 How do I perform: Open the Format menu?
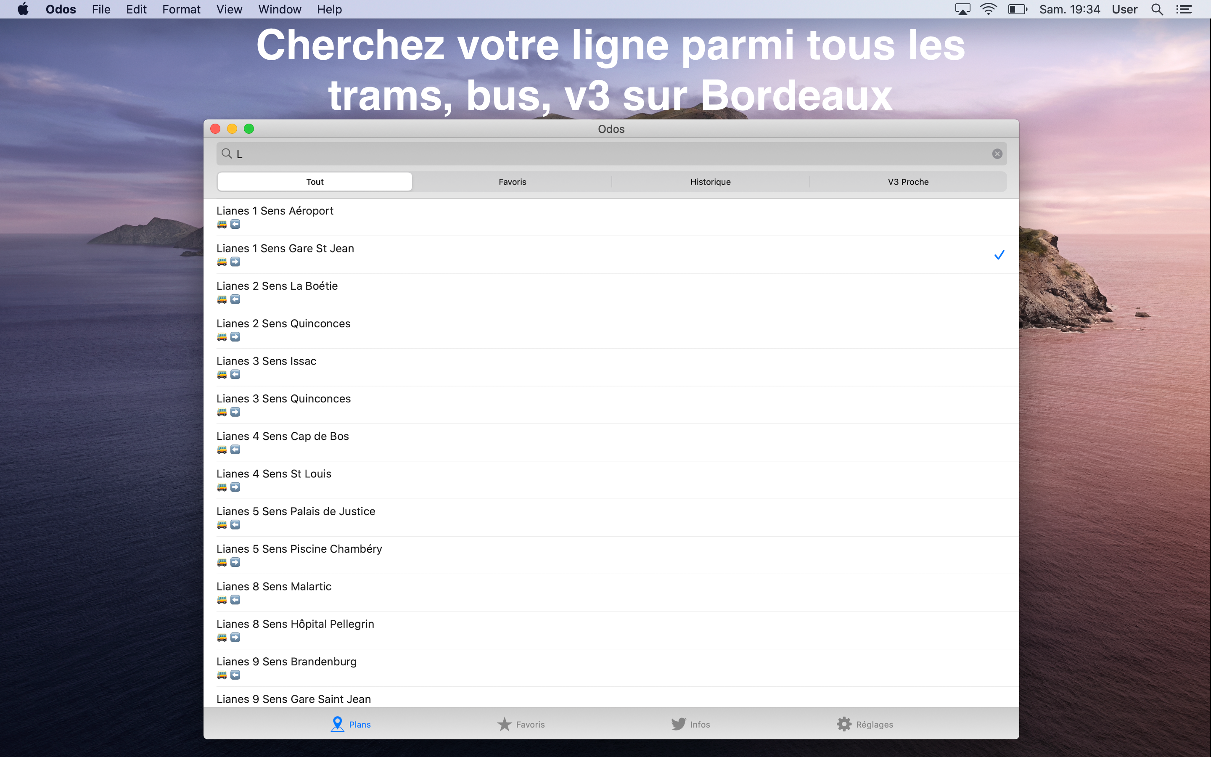pyautogui.click(x=181, y=10)
